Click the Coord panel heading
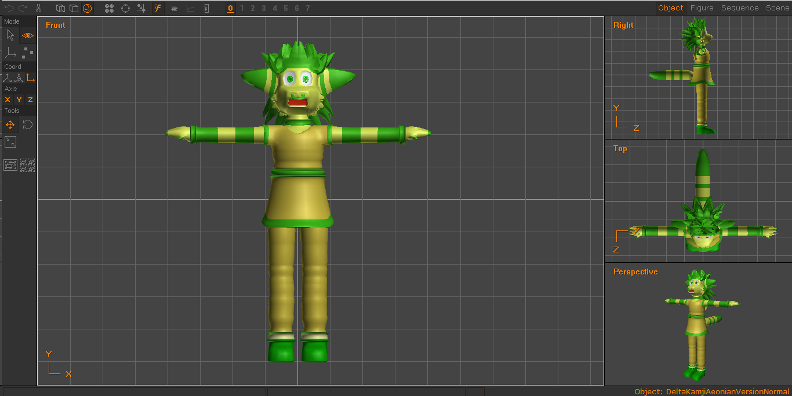792x396 pixels. [x=13, y=67]
